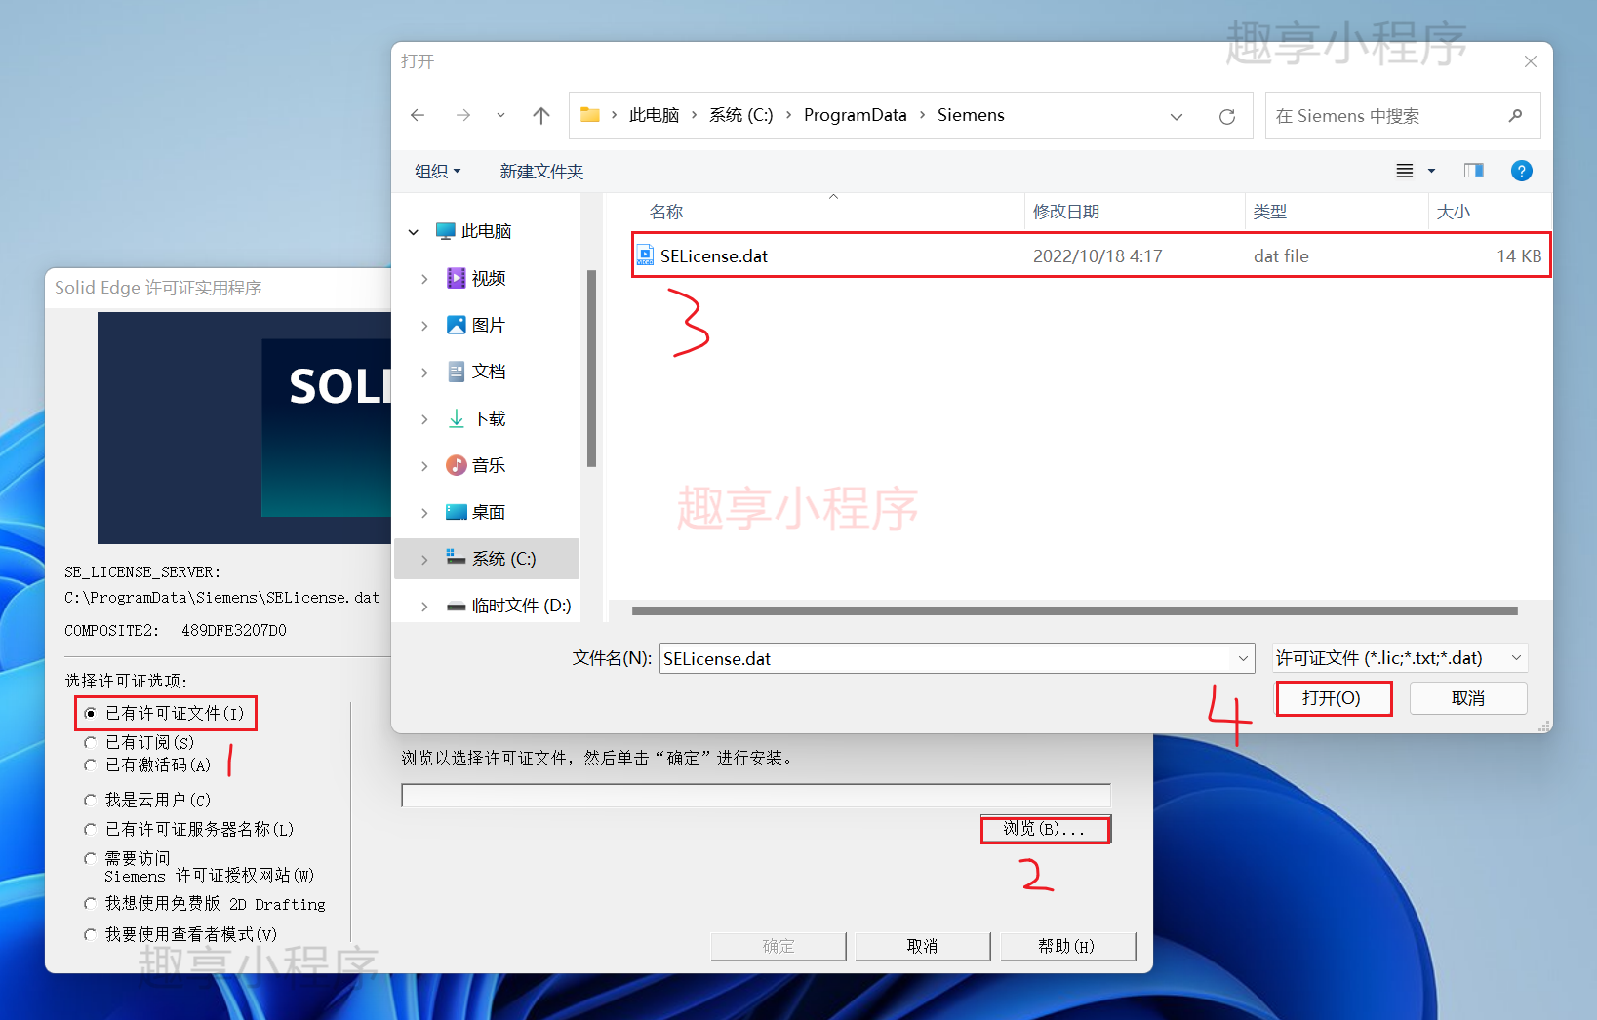Open the 视频 folder icon
The image size is (1597, 1020).
pos(457,278)
